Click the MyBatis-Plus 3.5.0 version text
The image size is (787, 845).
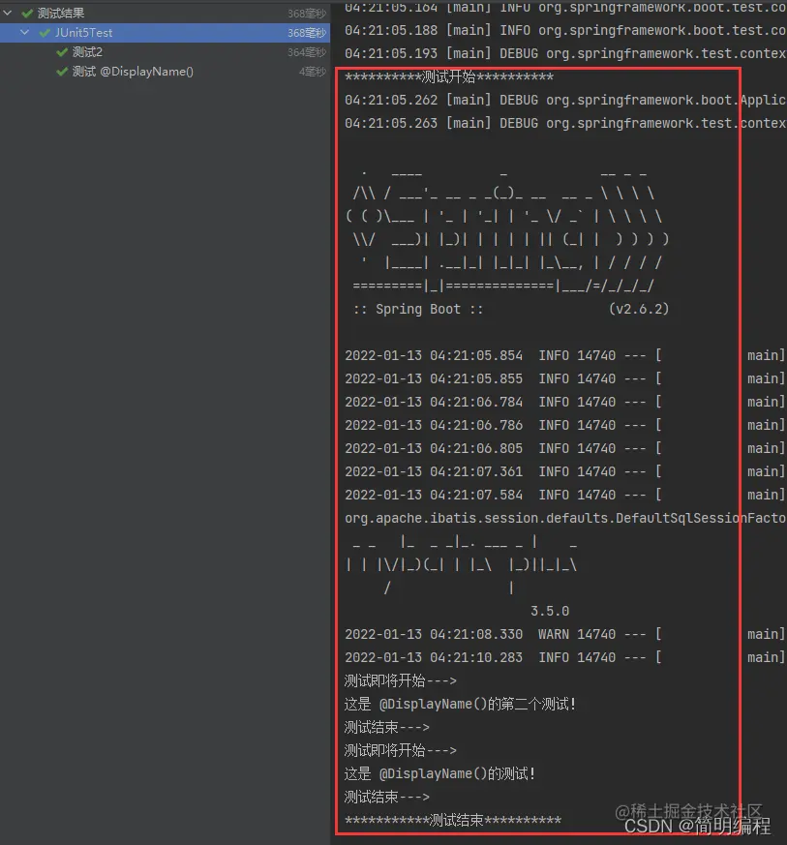pyautogui.click(x=550, y=611)
